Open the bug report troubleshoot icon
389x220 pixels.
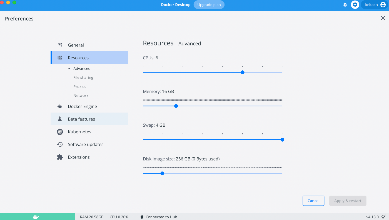pyautogui.click(x=345, y=5)
